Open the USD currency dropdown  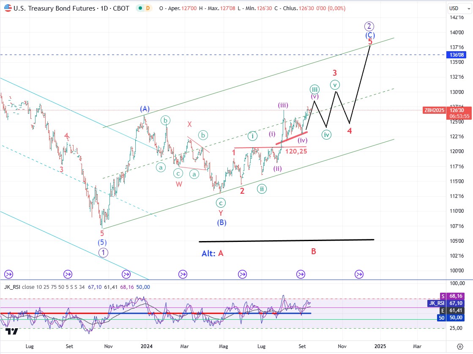[459, 8]
